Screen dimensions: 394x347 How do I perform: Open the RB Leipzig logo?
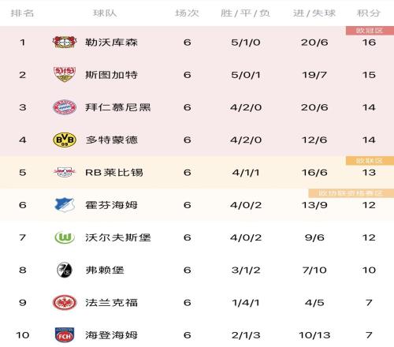65,172
